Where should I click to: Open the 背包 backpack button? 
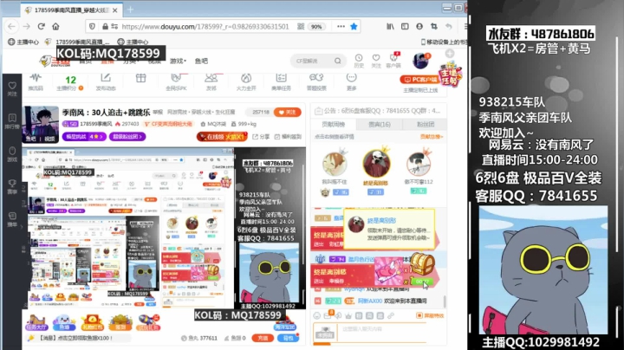[288, 338]
